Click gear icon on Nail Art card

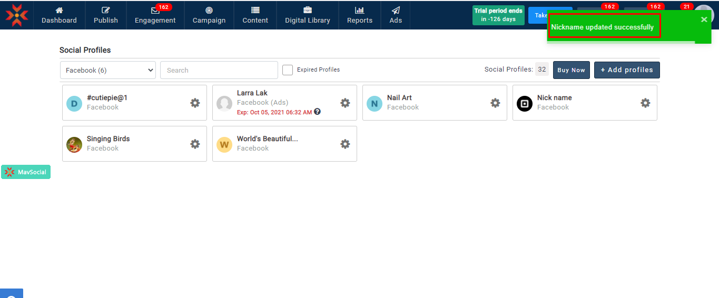tap(495, 103)
